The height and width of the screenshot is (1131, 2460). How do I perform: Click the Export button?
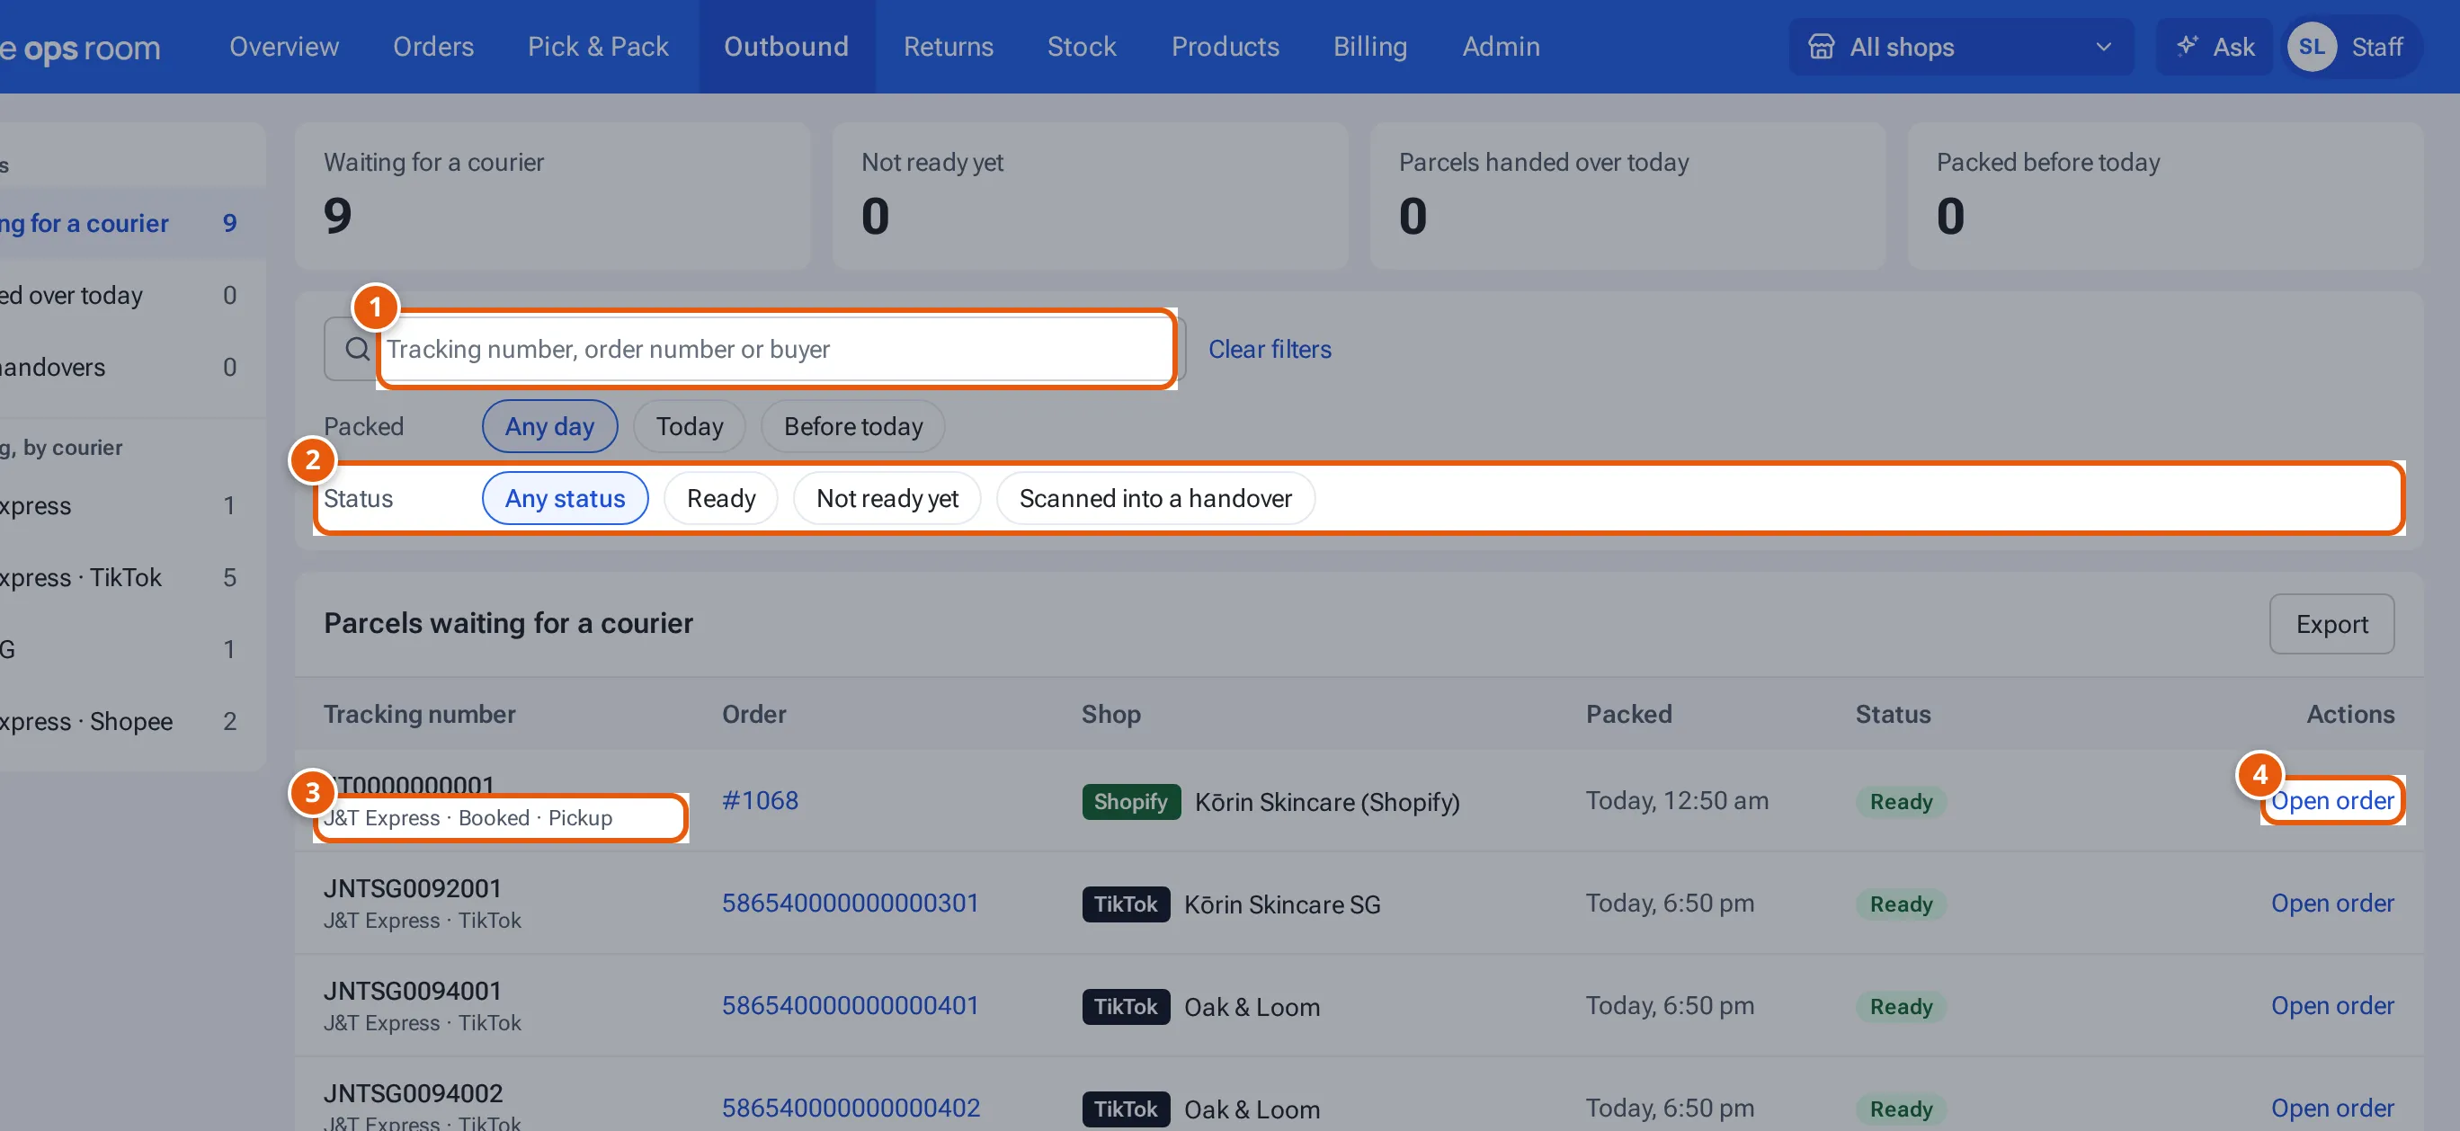(2331, 624)
